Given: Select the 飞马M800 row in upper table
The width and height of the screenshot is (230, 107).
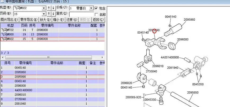Looking at the screenshot, I should point(52,35).
